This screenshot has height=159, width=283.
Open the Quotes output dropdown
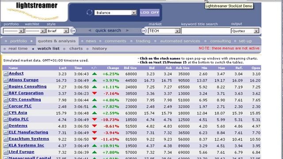pos(245,31)
